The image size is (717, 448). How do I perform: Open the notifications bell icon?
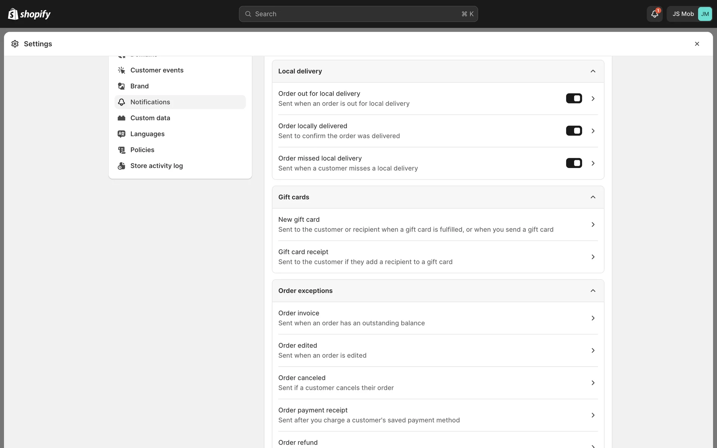click(x=654, y=14)
